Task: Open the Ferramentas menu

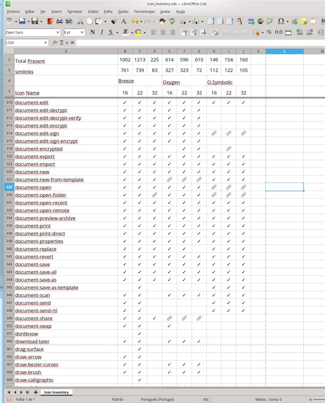Action: point(144,12)
